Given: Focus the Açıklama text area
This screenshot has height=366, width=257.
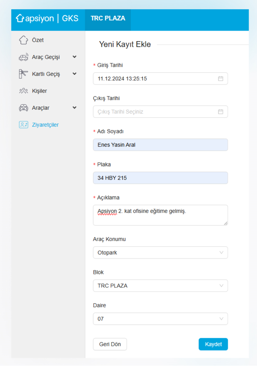Looking at the screenshot, I should (x=160, y=215).
